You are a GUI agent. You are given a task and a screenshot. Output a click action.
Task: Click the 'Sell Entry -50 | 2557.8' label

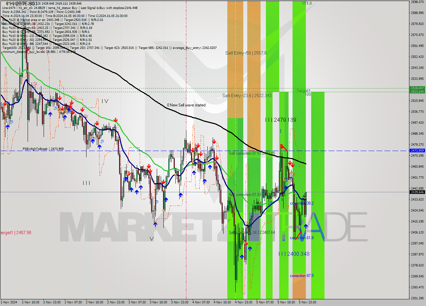click(x=246, y=53)
